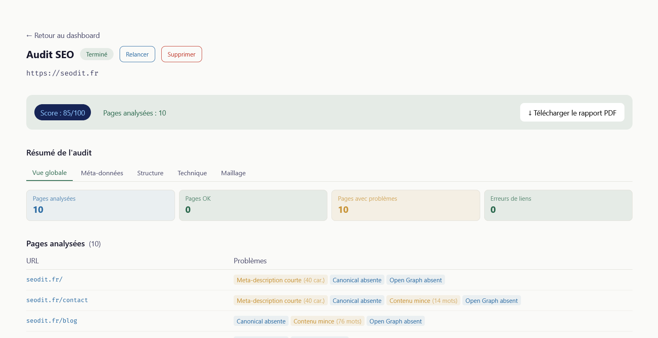Open the seodit.fr/ page link
Viewport: 658px width, 338px height.
[44, 279]
